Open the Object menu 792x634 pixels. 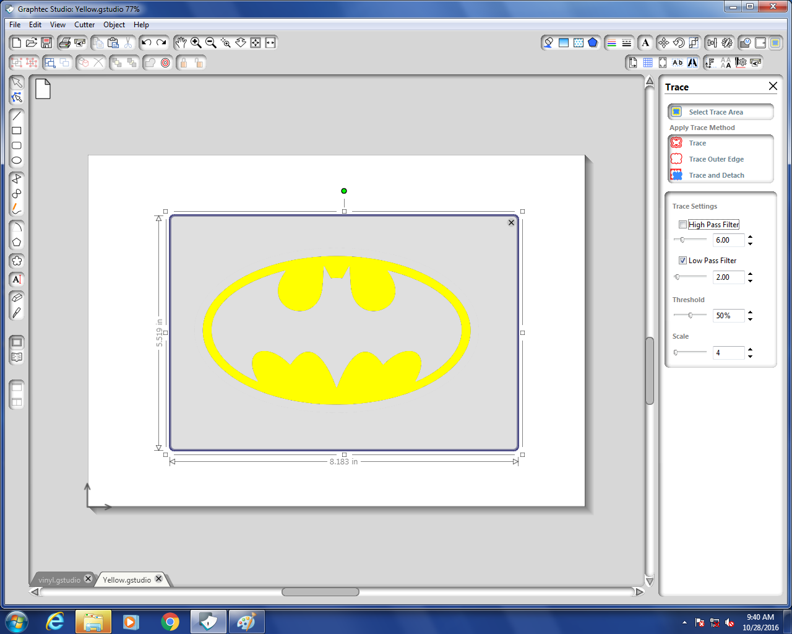coord(114,25)
